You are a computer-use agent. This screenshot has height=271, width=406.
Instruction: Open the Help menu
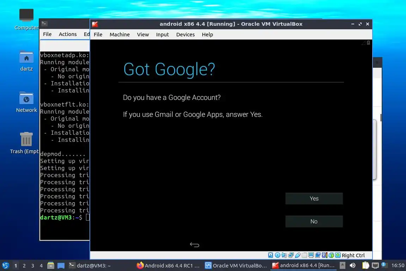(x=207, y=35)
